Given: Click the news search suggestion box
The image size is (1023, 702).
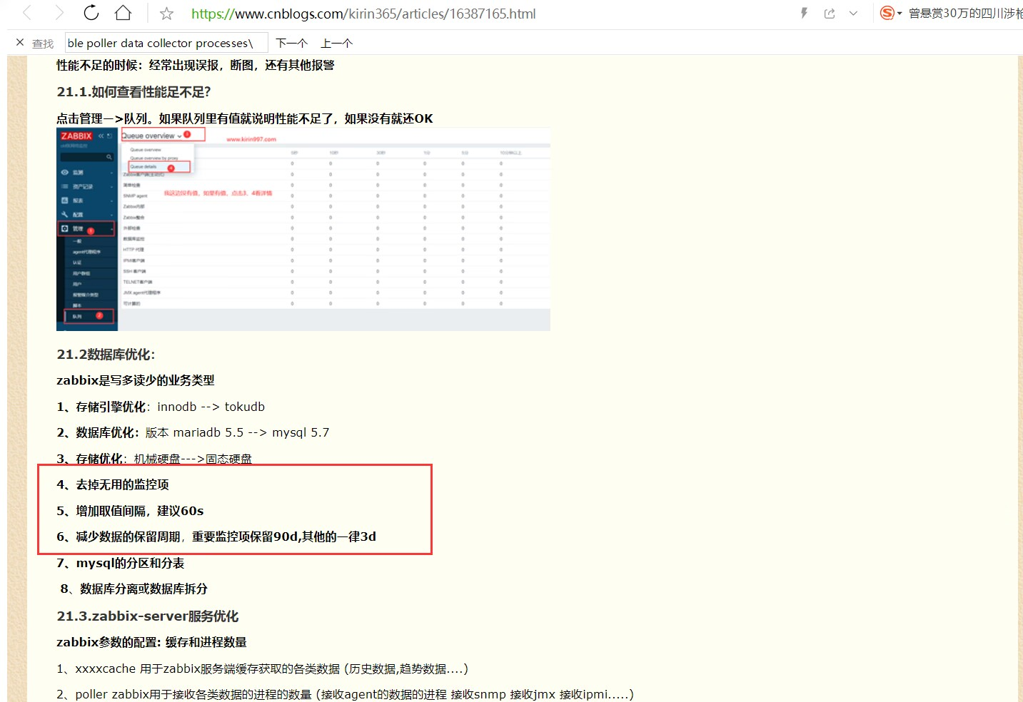Looking at the screenshot, I should tap(965, 14).
